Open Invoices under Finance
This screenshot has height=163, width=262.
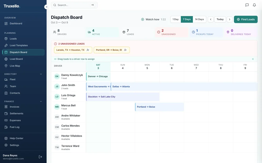coord(23,107)
